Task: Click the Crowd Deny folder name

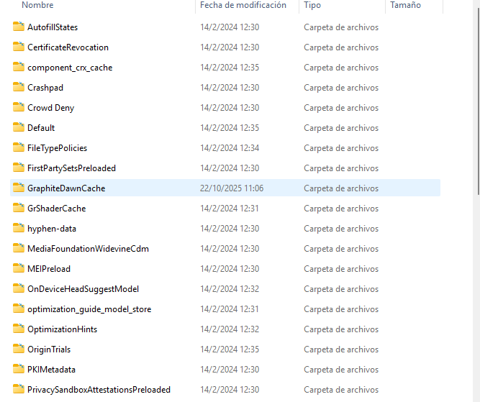Action: pos(50,108)
